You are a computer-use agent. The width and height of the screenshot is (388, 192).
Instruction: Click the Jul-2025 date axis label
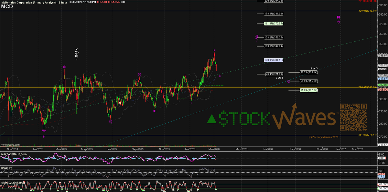pos(112,149)
